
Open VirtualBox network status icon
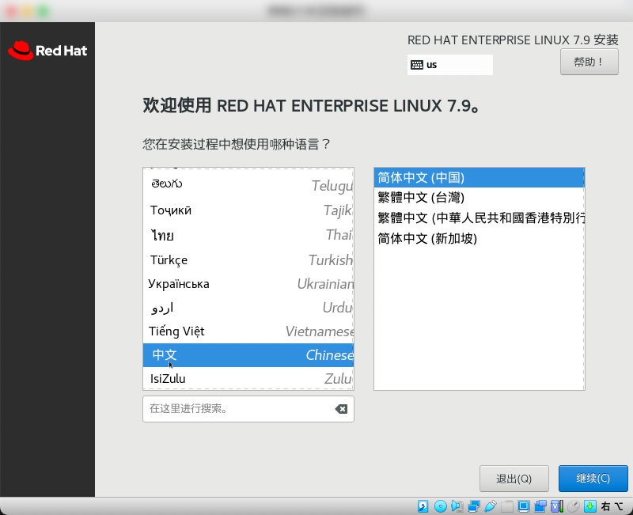[473, 506]
